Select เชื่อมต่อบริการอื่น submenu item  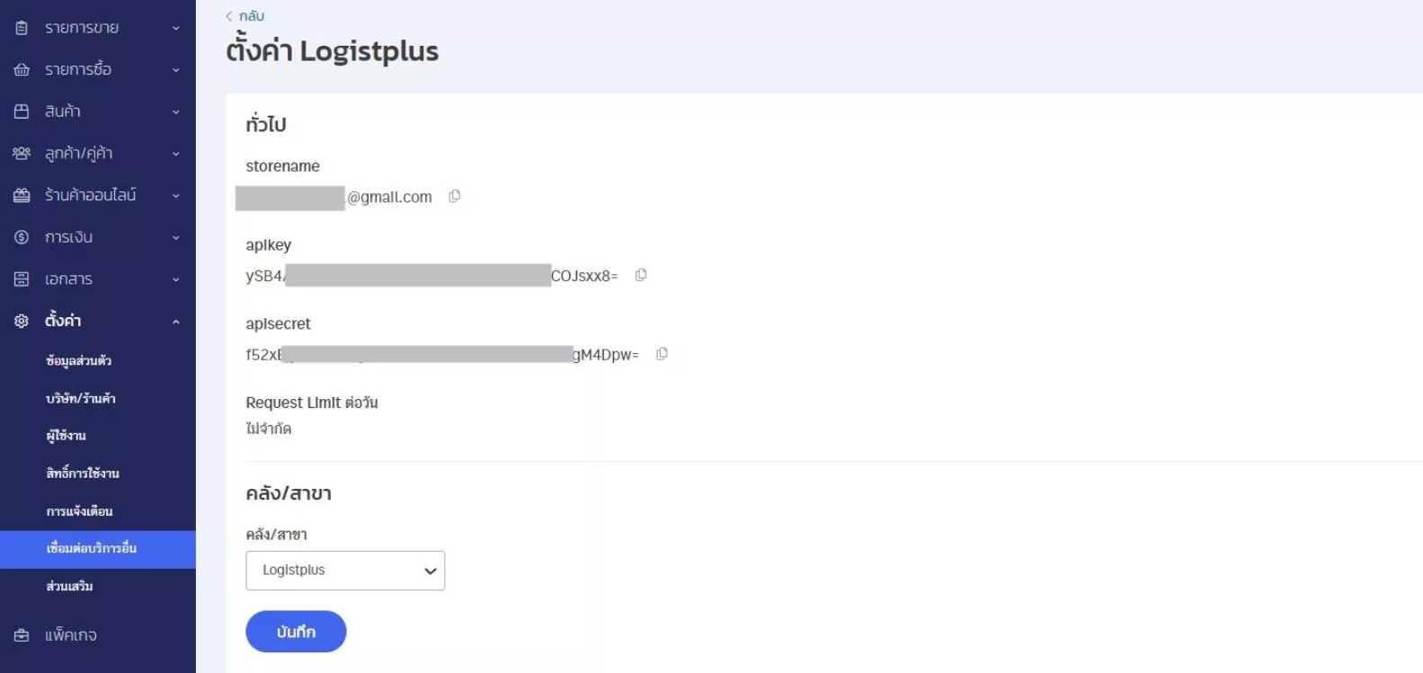98,549
